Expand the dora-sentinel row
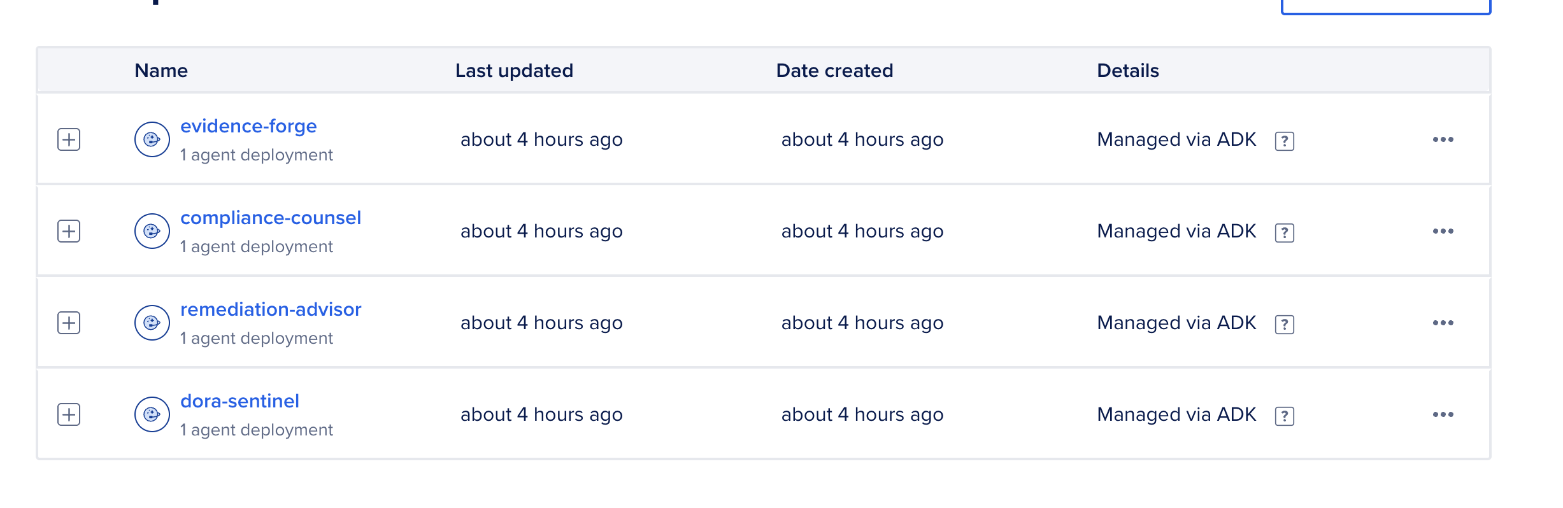This screenshot has width=1563, height=508. (x=69, y=414)
